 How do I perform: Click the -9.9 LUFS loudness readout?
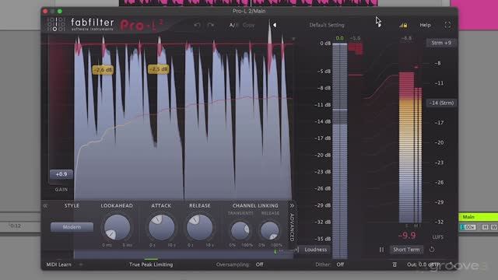pyautogui.click(x=407, y=236)
